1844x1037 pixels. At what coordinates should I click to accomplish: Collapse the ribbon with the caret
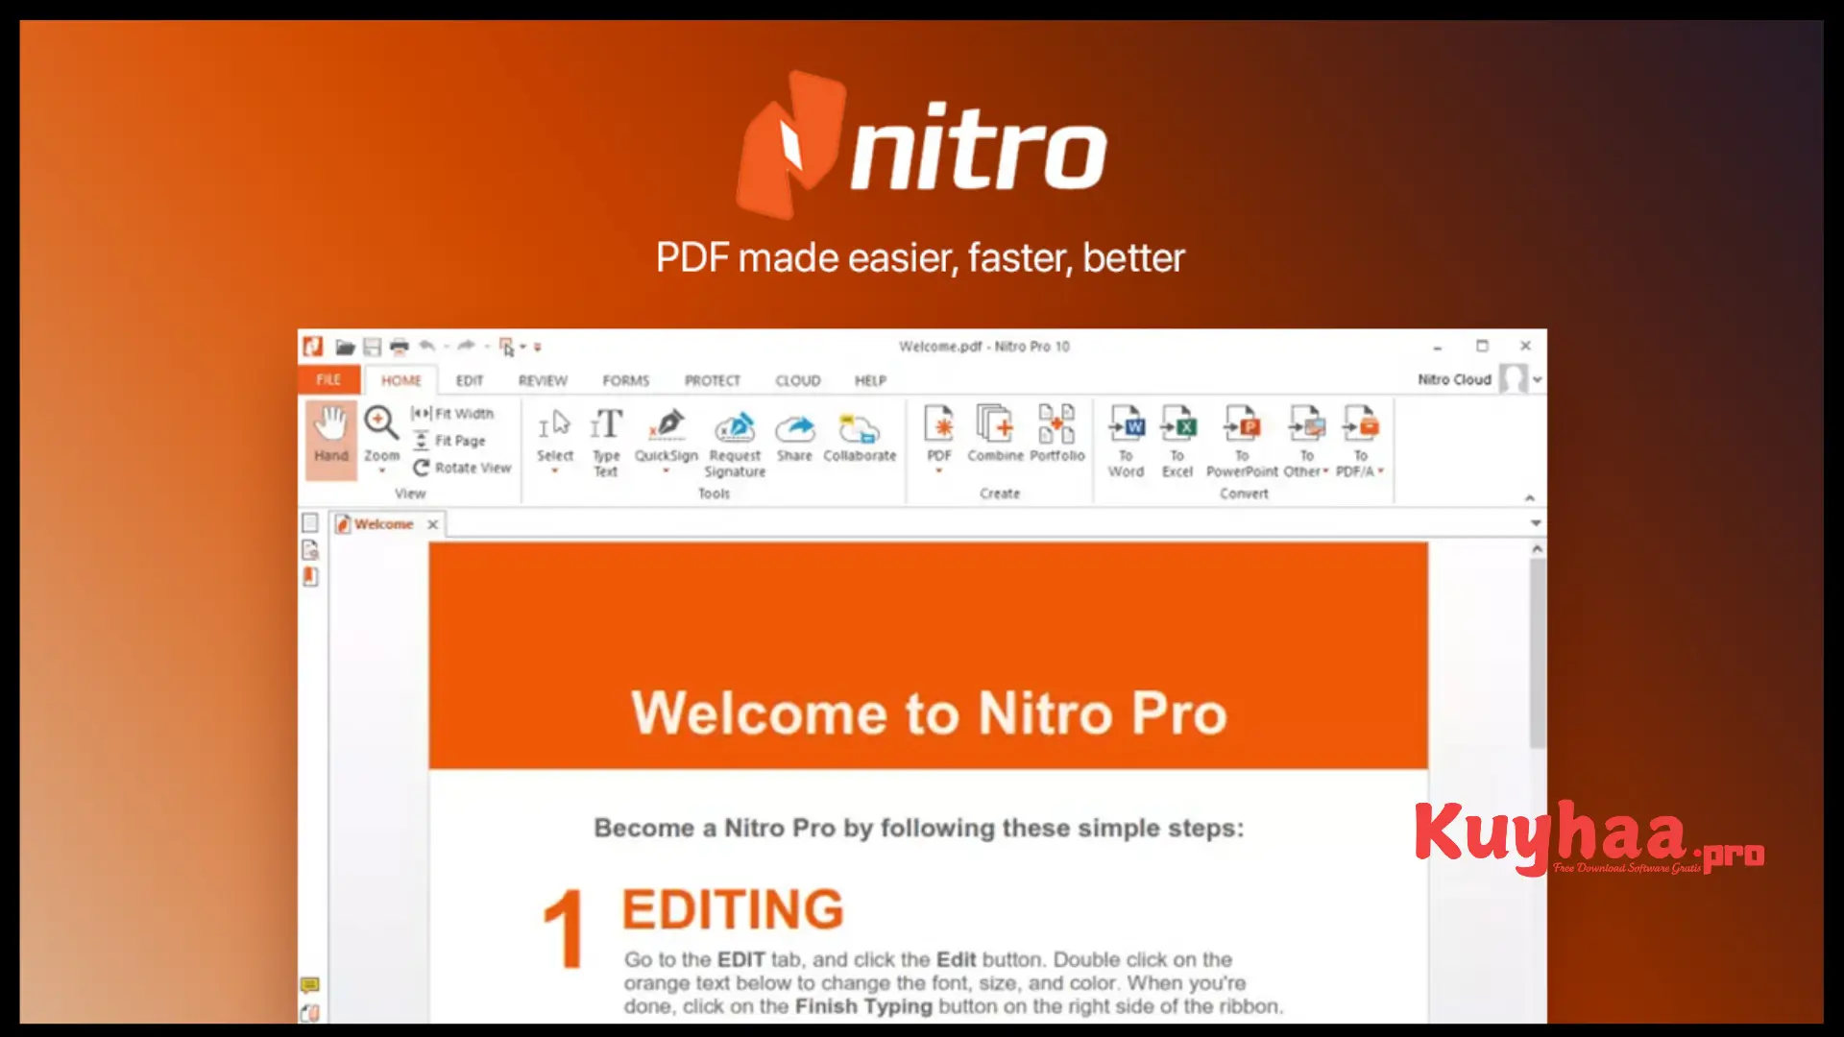1530,497
